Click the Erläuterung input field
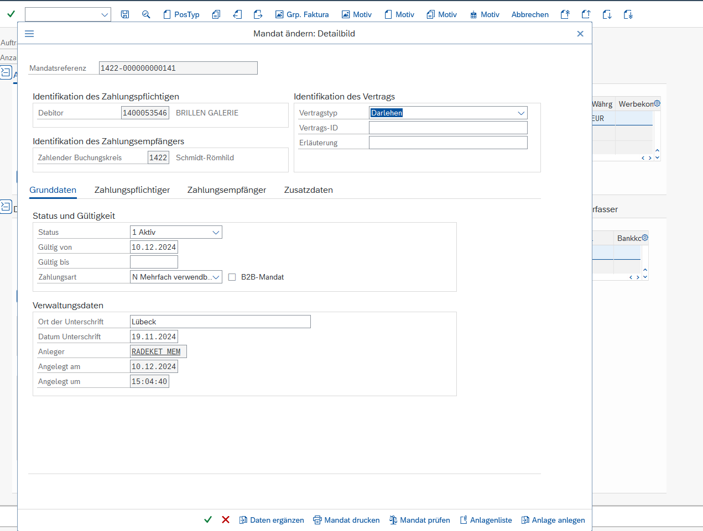Image resolution: width=703 pixels, height=531 pixels. [x=448, y=143]
